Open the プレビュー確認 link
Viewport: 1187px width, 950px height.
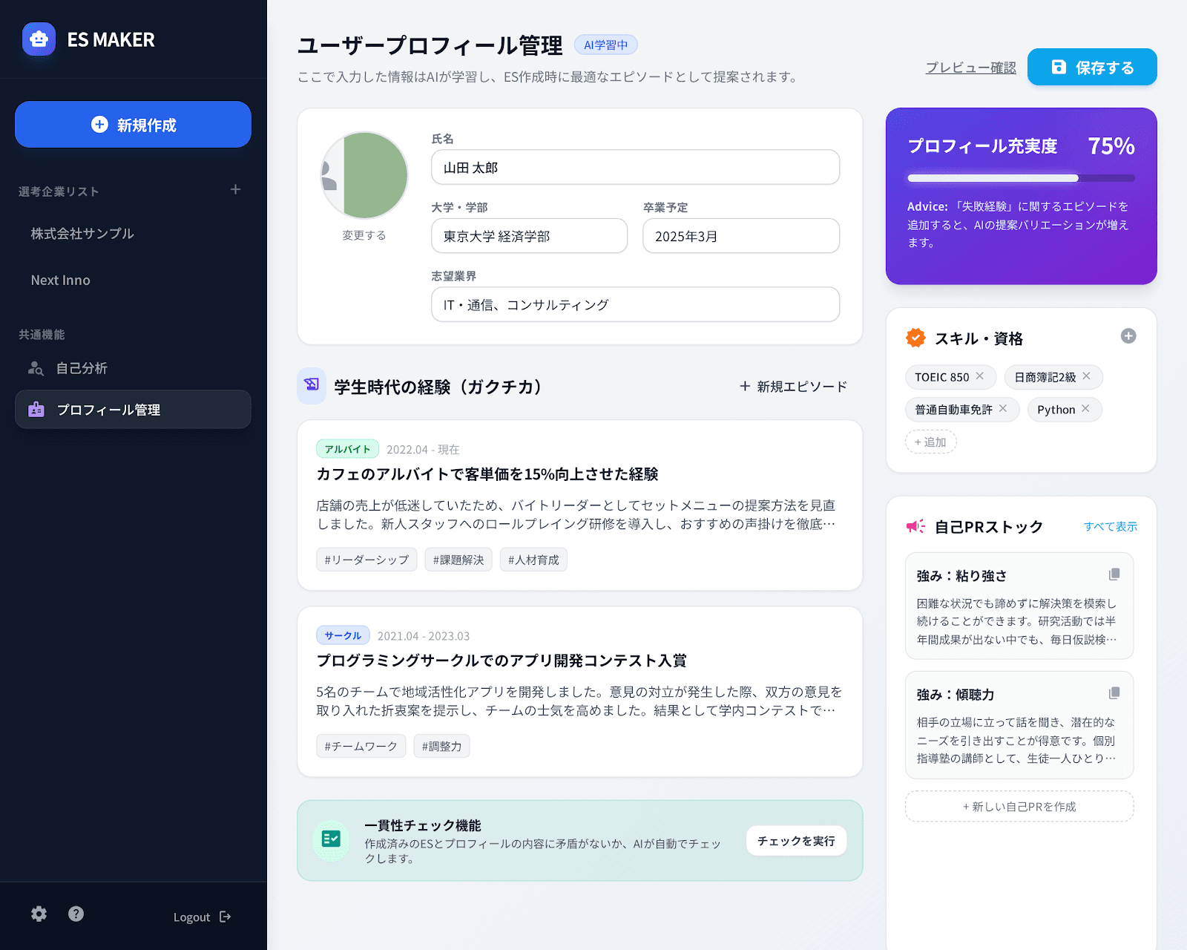(x=970, y=67)
